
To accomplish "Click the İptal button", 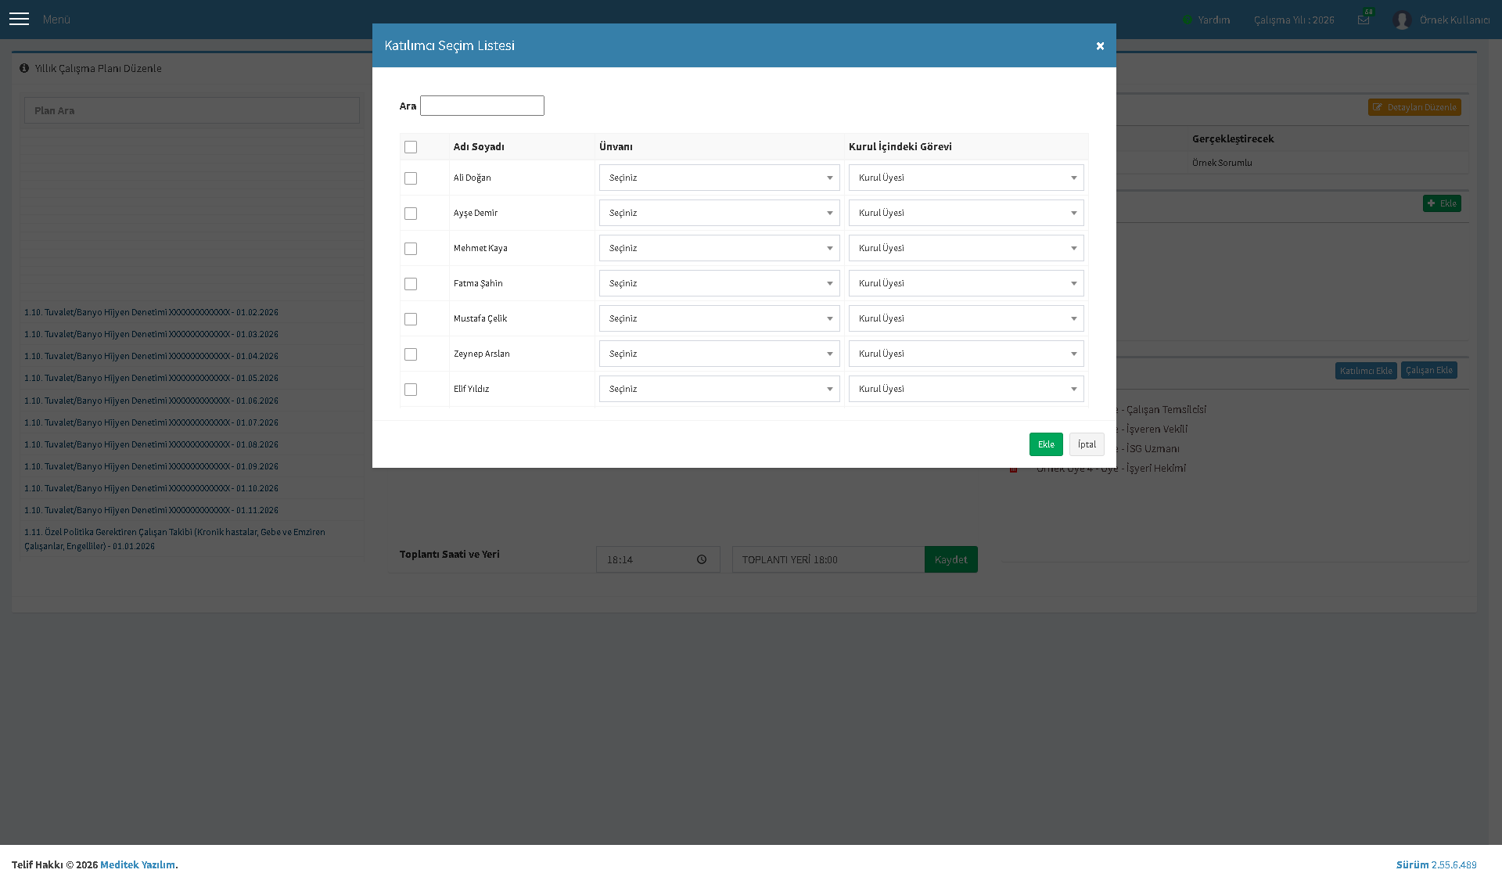I will pyautogui.click(x=1087, y=444).
